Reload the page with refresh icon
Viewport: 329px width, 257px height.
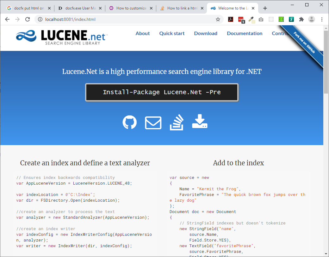click(28, 19)
